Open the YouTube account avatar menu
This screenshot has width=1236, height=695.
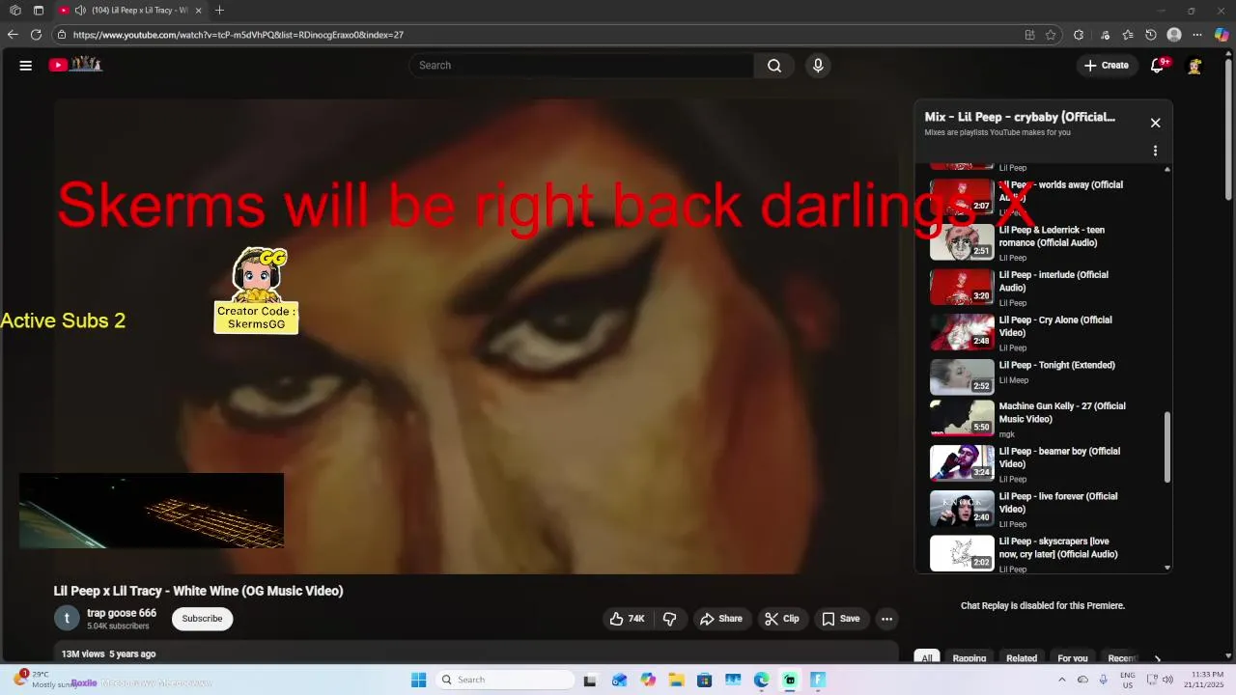[1194, 66]
